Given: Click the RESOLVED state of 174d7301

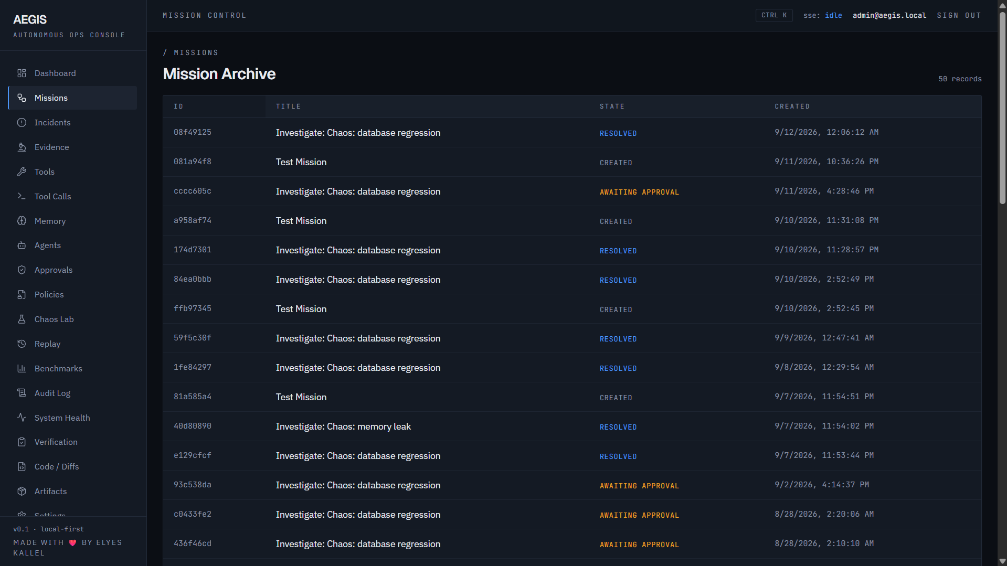Looking at the screenshot, I should [x=618, y=251].
